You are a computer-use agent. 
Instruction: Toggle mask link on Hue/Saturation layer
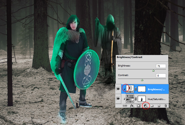(x=136, y=99)
